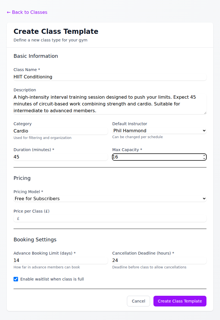Select the Description text area
The width and height of the screenshot is (220, 320).
pos(110,104)
